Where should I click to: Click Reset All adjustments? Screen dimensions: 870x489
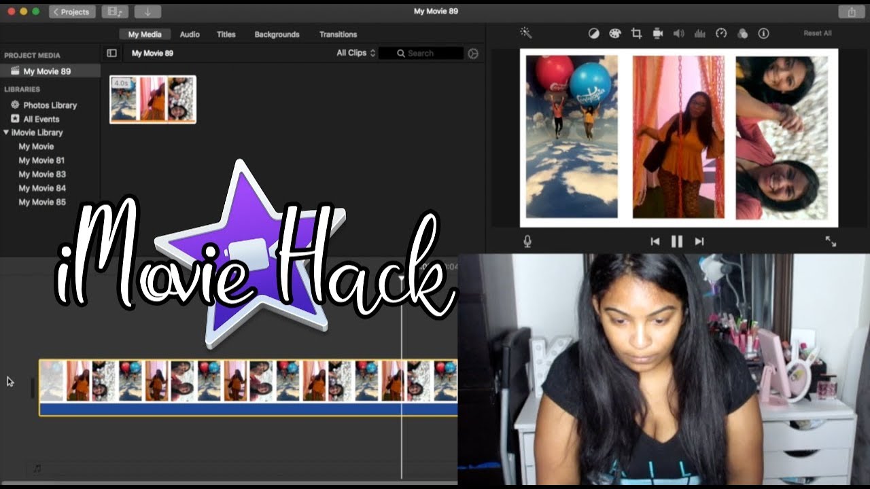coord(817,33)
